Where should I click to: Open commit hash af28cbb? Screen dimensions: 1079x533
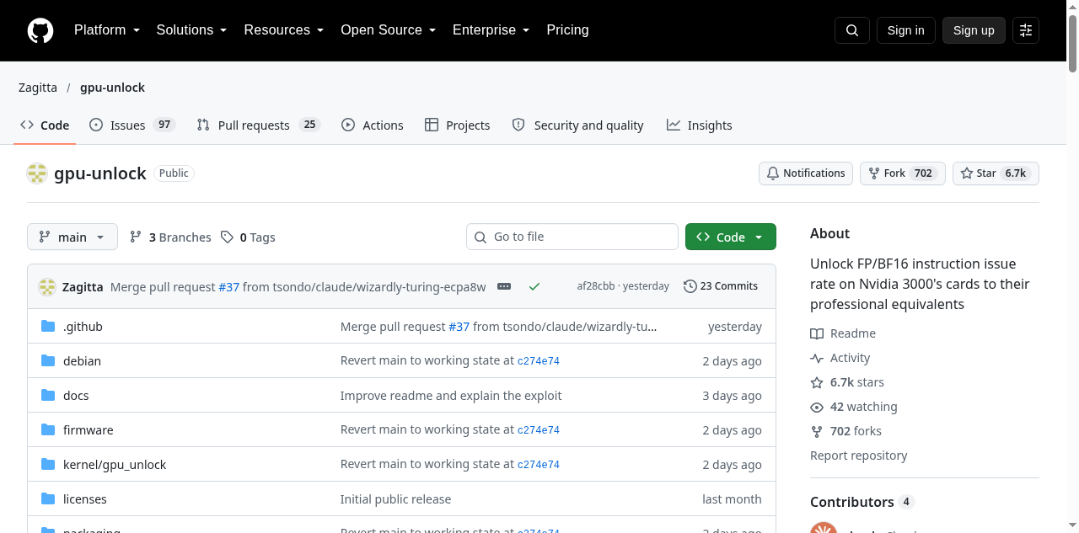point(596,286)
